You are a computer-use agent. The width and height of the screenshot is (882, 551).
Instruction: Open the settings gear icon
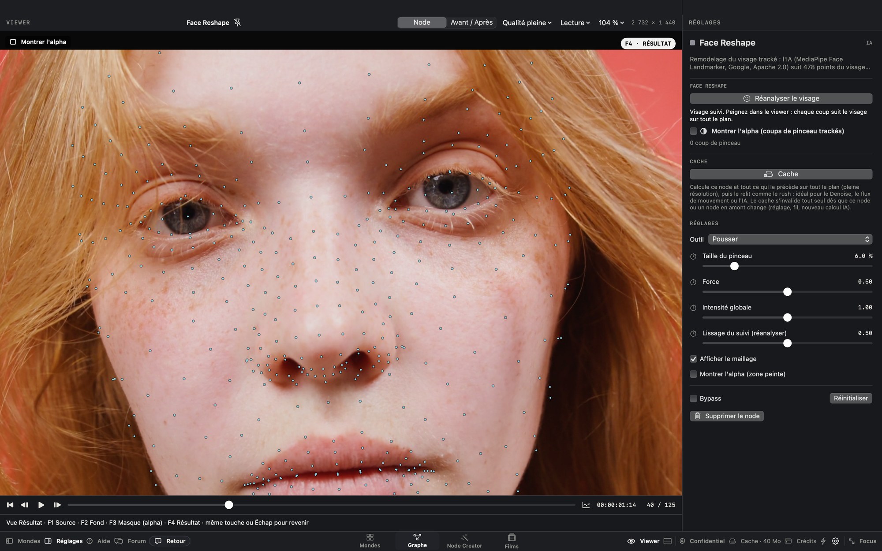click(835, 541)
